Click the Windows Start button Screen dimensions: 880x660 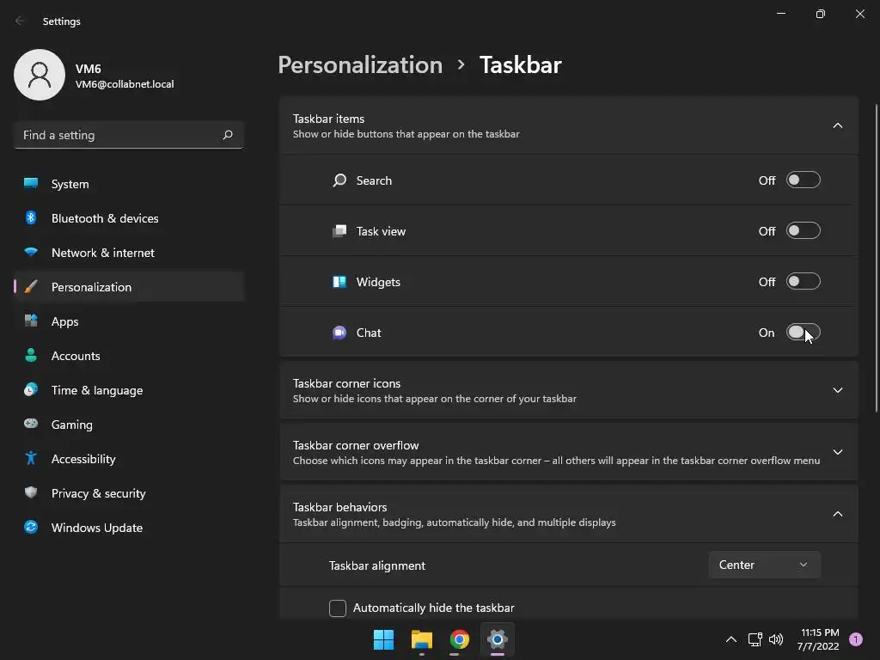coord(383,639)
